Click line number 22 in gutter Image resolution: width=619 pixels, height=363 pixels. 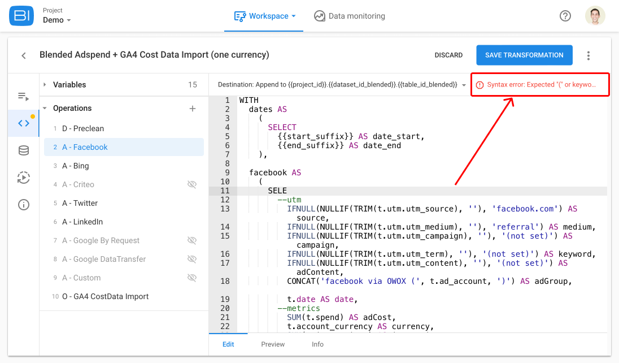[x=225, y=326]
